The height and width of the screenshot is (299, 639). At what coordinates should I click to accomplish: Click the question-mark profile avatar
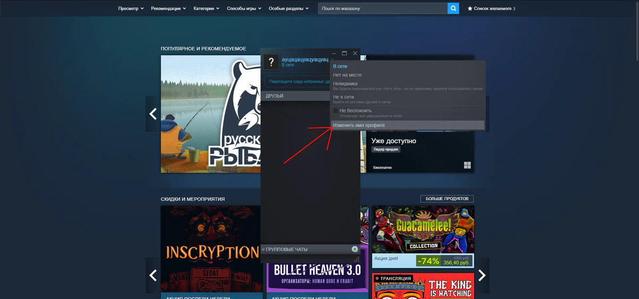(271, 62)
